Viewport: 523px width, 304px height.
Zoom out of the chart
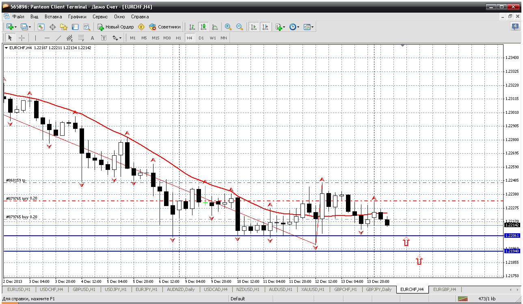pos(240,27)
